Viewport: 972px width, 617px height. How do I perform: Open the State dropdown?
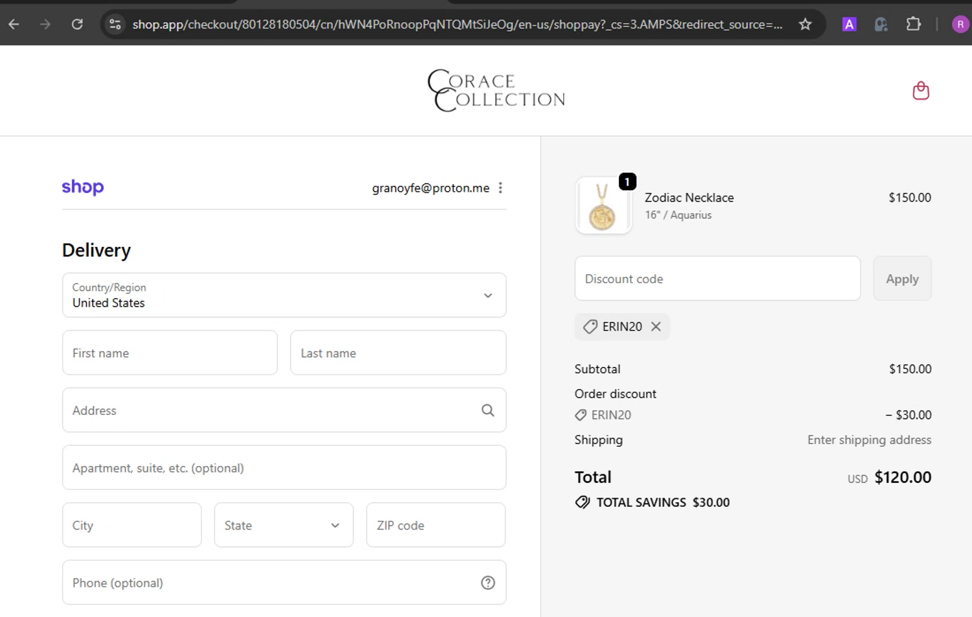[284, 525]
